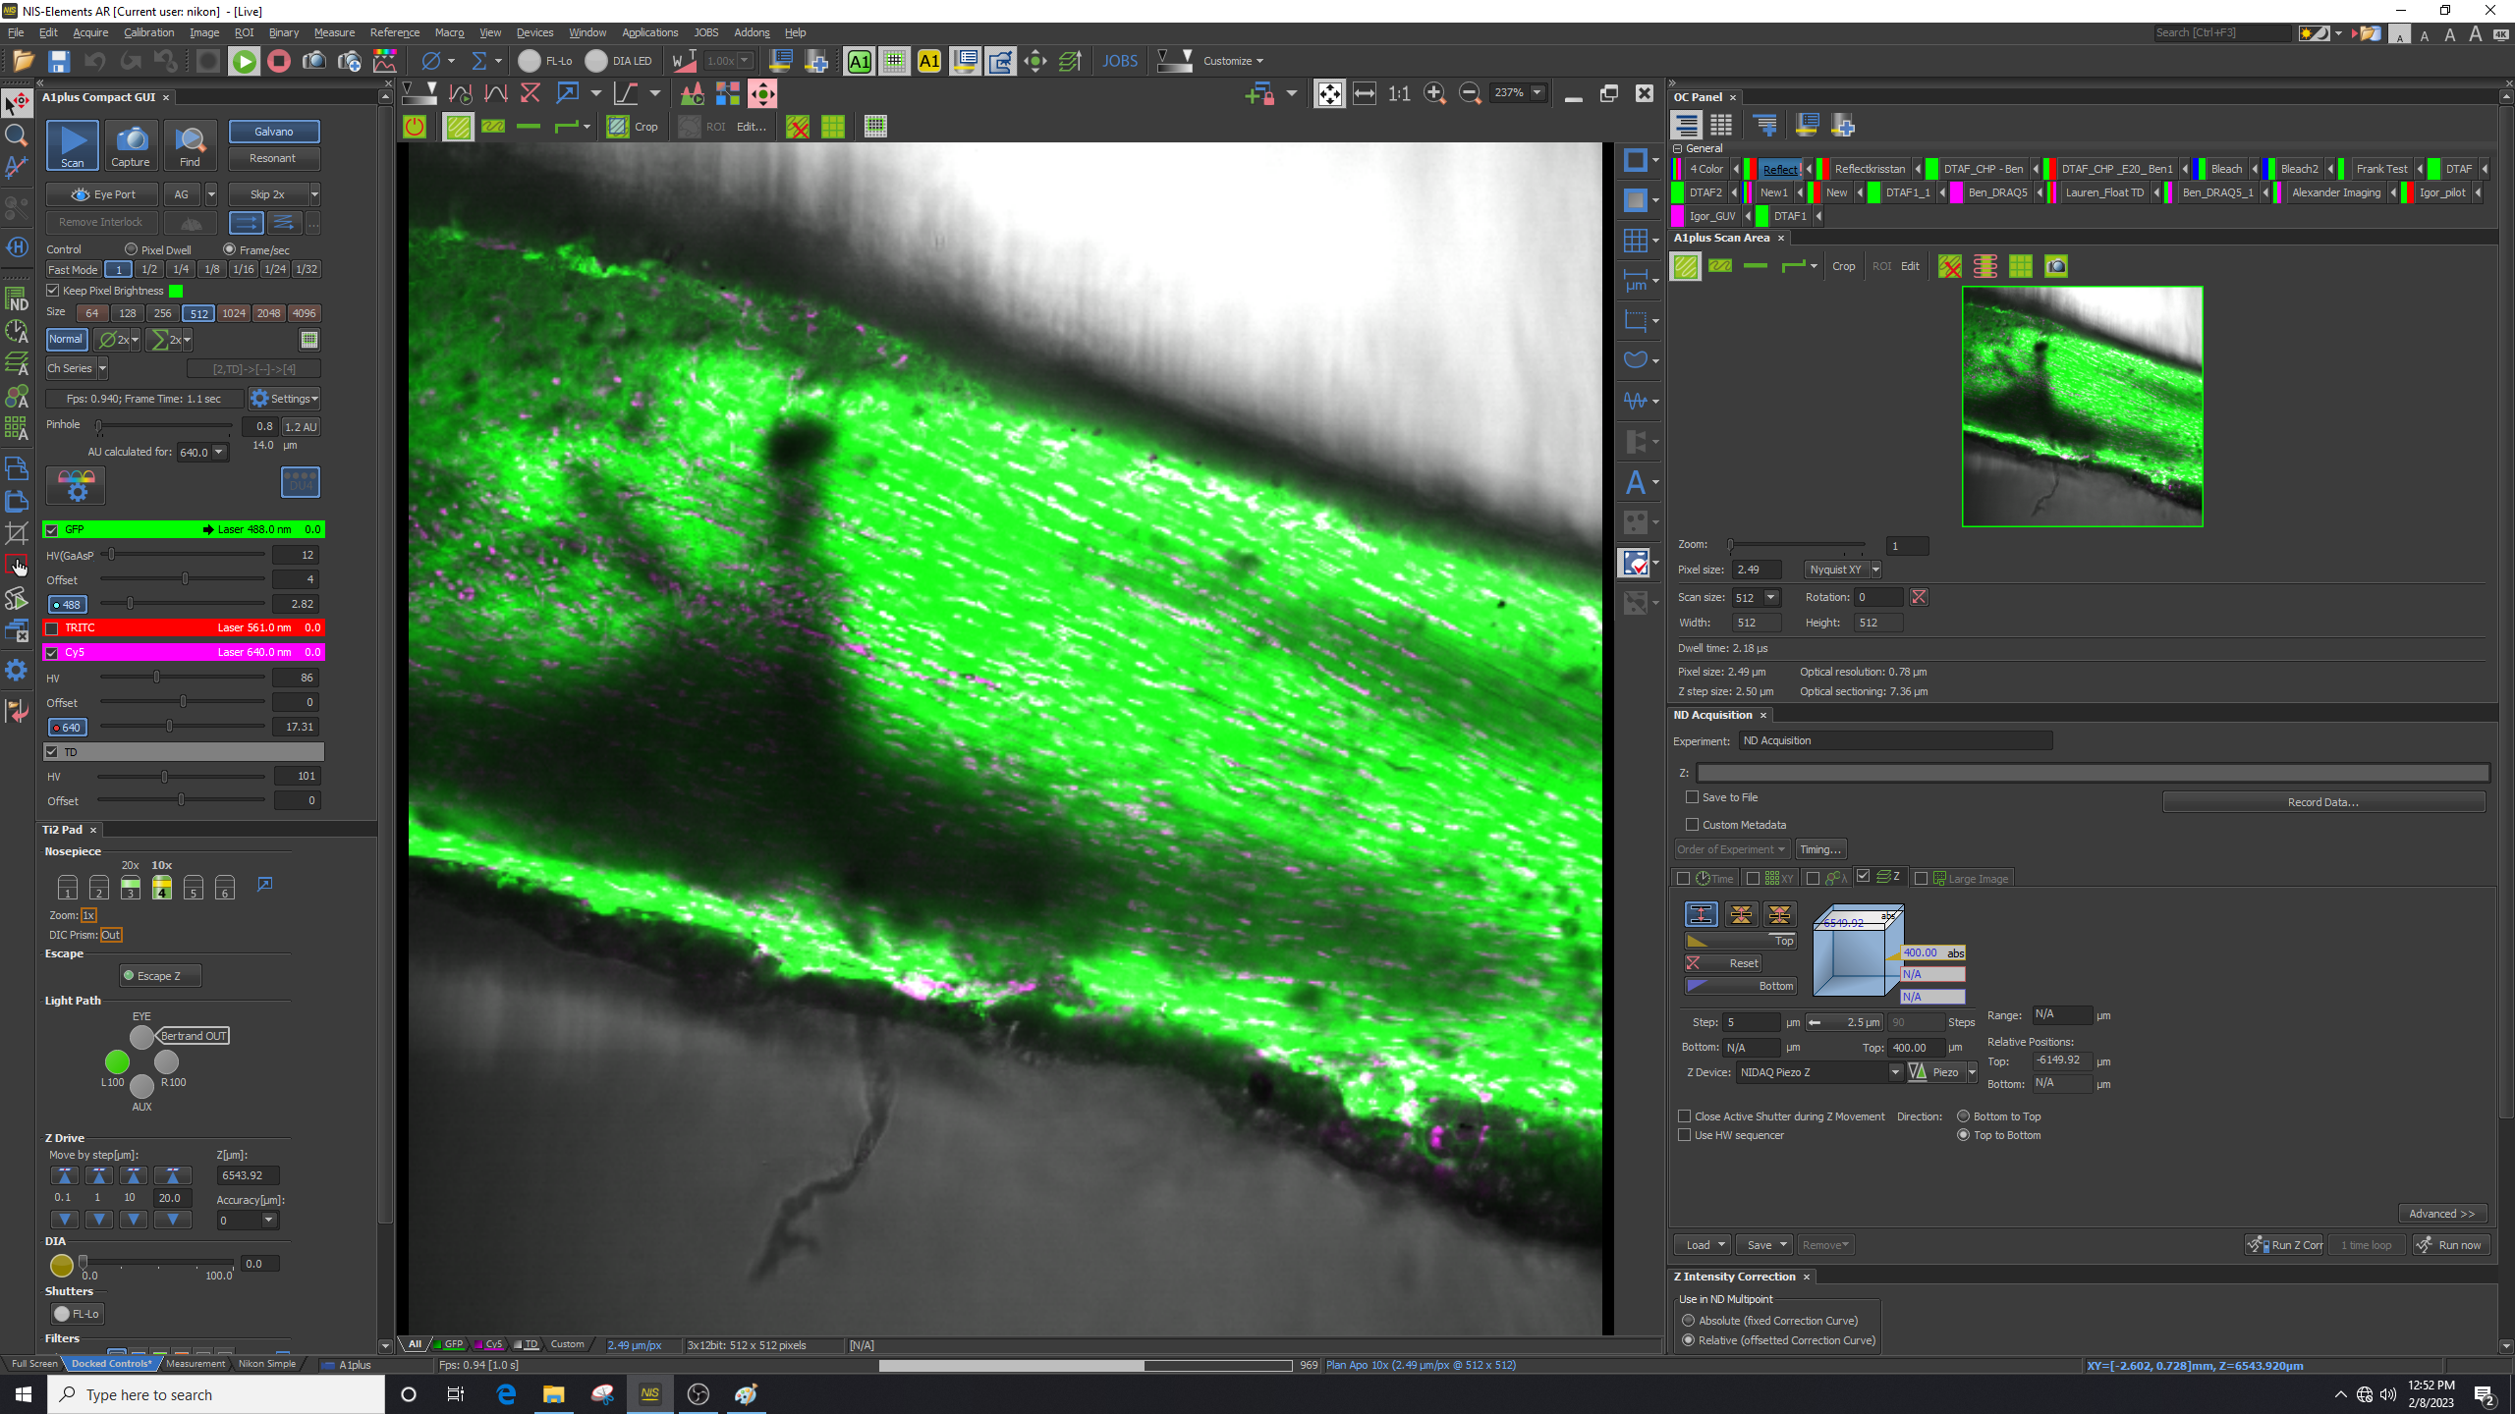The image size is (2515, 1414).
Task: Enable the TRITC channel checkbox
Action: [53, 627]
